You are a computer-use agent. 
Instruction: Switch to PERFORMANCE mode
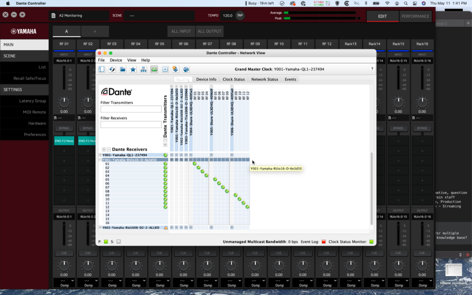(x=415, y=16)
